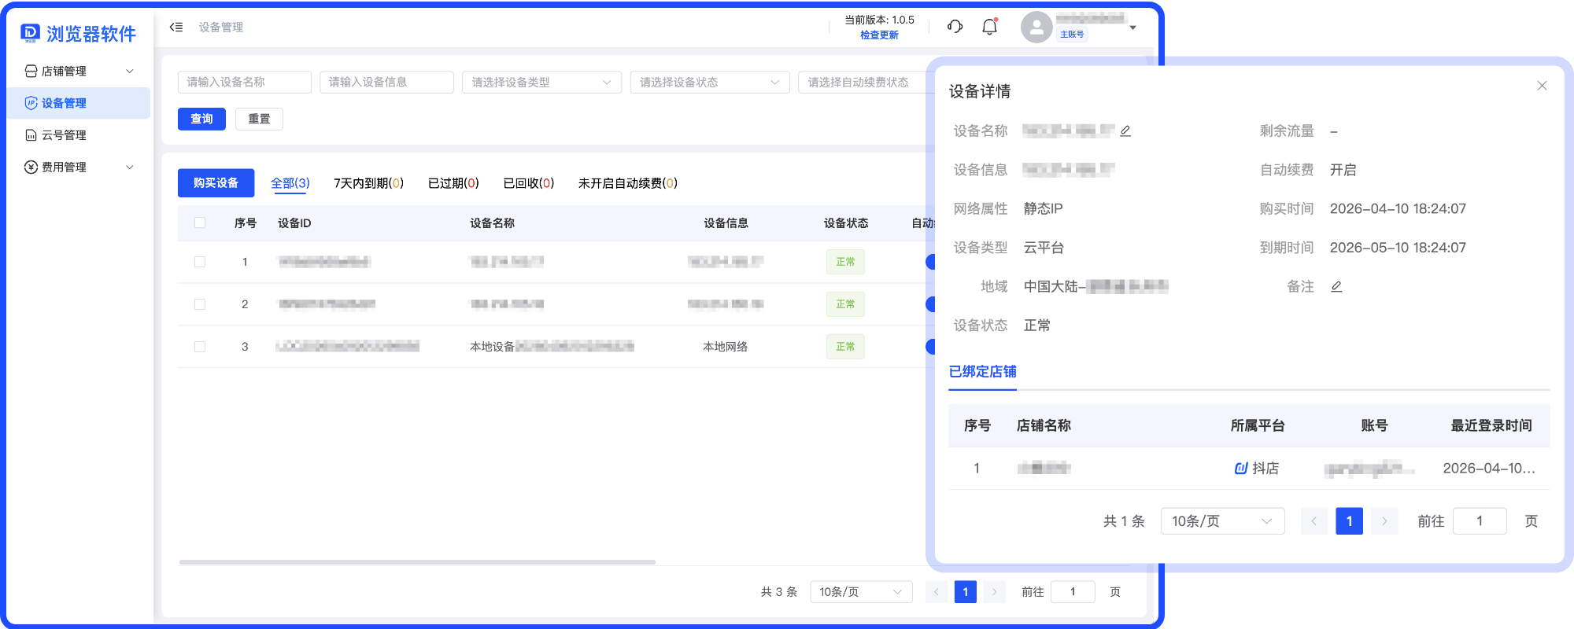Viewport: 1574px width, 629px height.
Task: Click 正常 status tag in row 3
Action: 845,347
